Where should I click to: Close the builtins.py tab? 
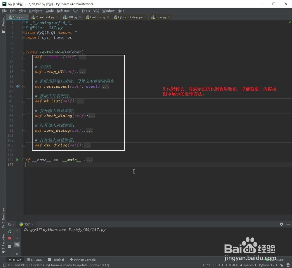click(x=108, y=17)
